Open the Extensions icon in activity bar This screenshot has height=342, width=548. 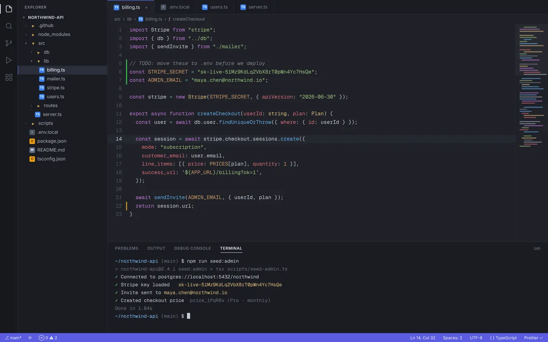pos(9,78)
